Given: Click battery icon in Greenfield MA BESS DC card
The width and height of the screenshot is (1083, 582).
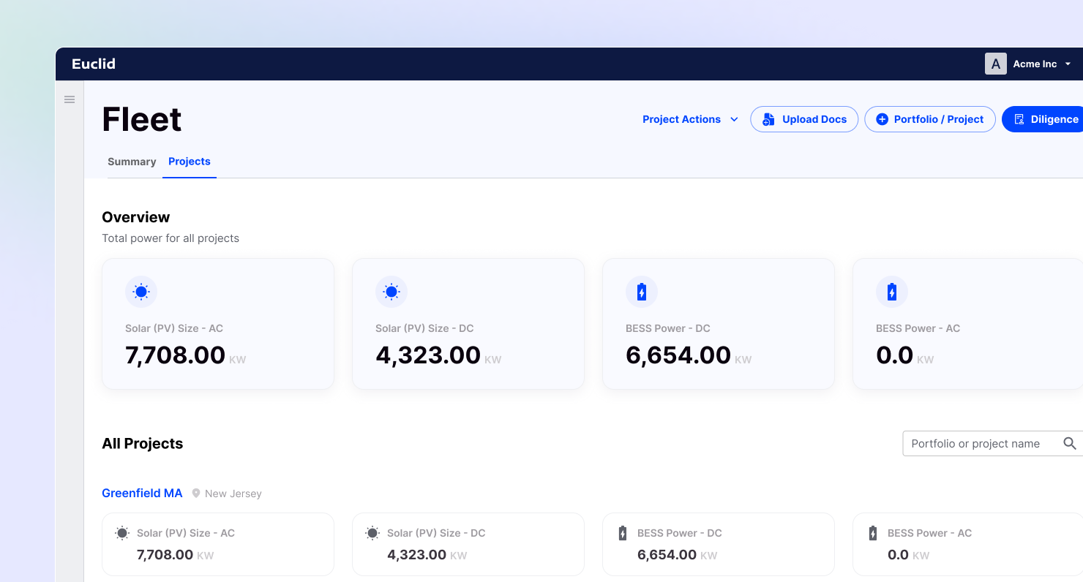Looking at the screenshot, I should [x=623, y=533].
